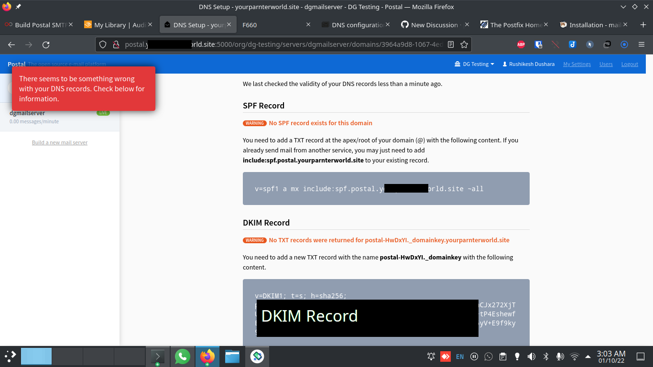
Task: Open the terminal from the taskbar
Action: [157, 356]
